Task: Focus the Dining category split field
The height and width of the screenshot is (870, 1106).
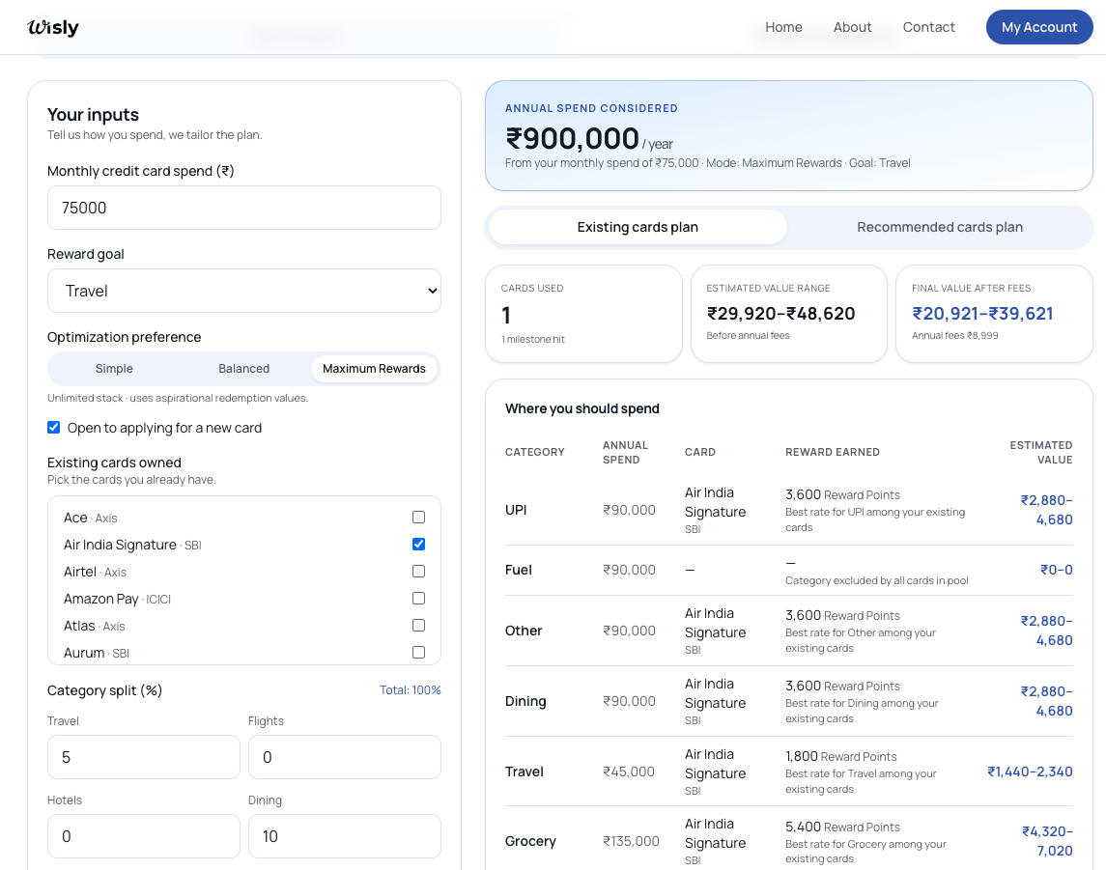Action: tap(345, 836)
